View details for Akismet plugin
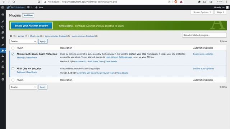 111,62
